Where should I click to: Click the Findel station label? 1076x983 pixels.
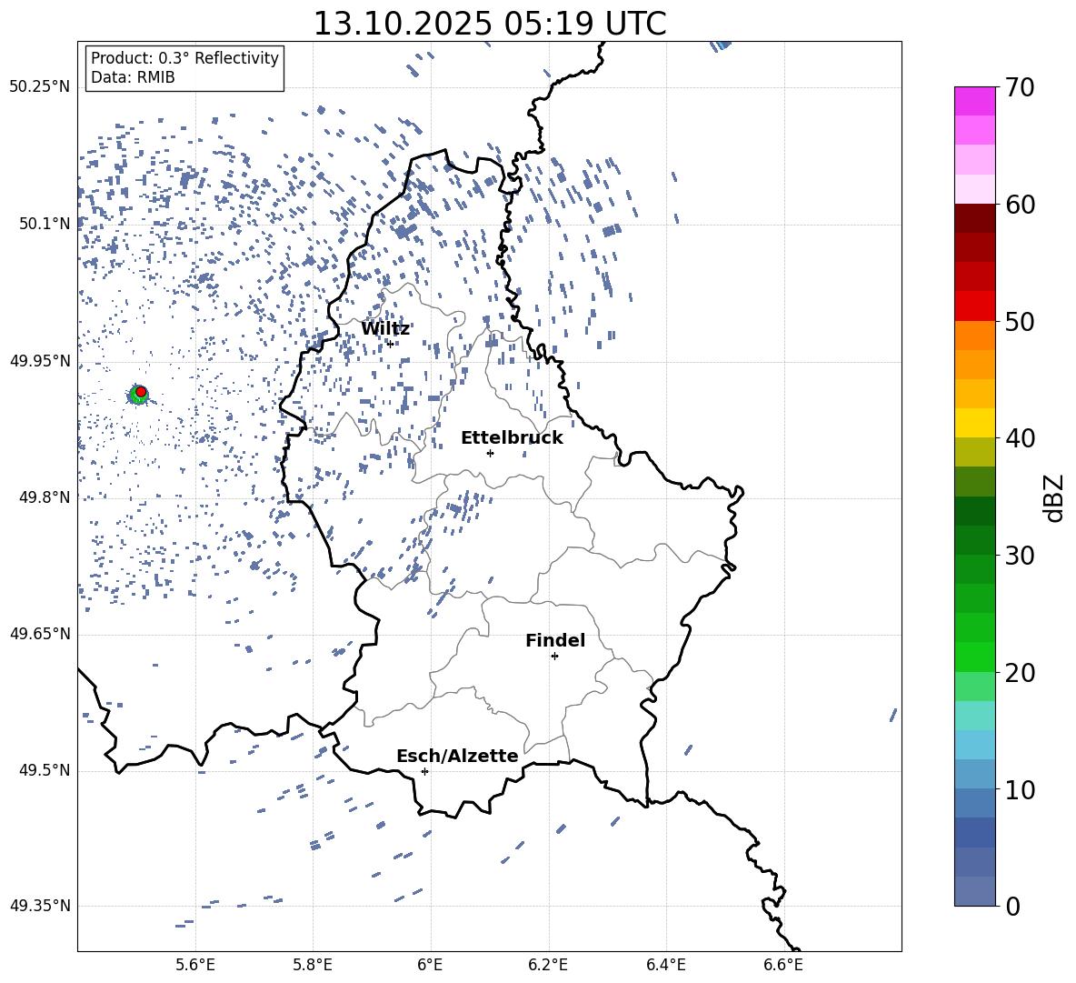coord(555,640)
